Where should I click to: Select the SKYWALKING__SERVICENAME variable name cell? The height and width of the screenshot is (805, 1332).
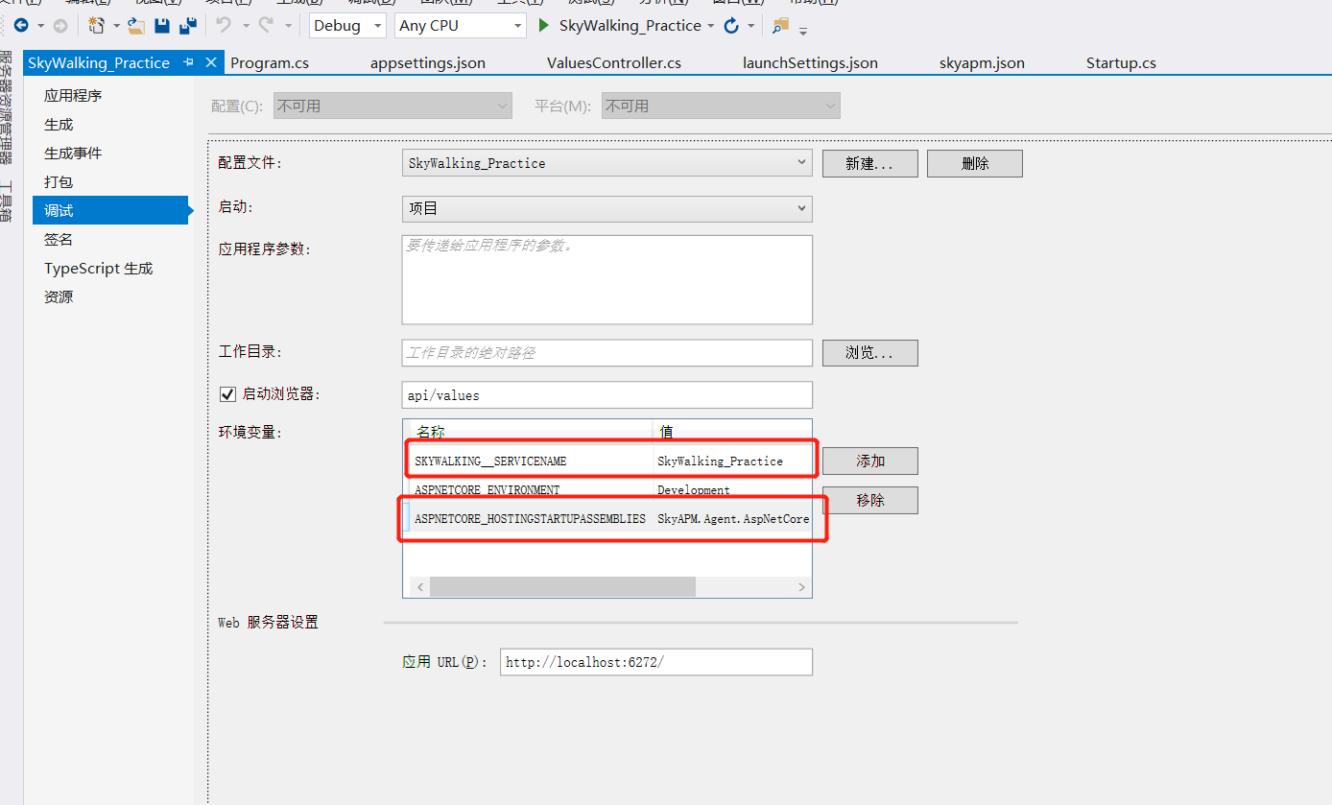coord(532,462)
